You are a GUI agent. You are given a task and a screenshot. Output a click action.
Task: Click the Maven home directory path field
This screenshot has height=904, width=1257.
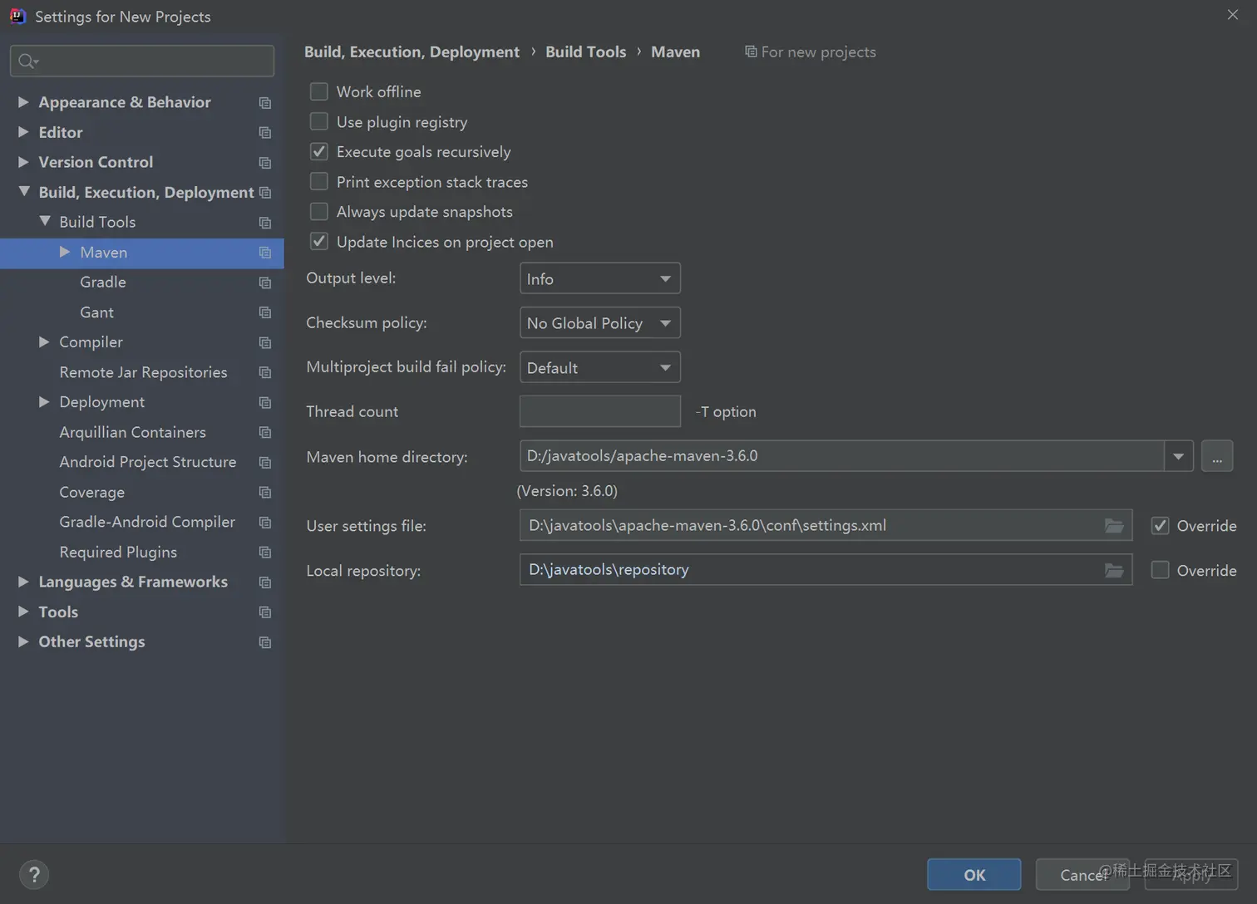point(841,456)
